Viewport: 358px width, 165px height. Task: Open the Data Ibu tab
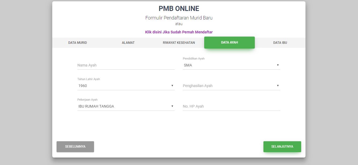pyautogui.click(x=280, y=43)
